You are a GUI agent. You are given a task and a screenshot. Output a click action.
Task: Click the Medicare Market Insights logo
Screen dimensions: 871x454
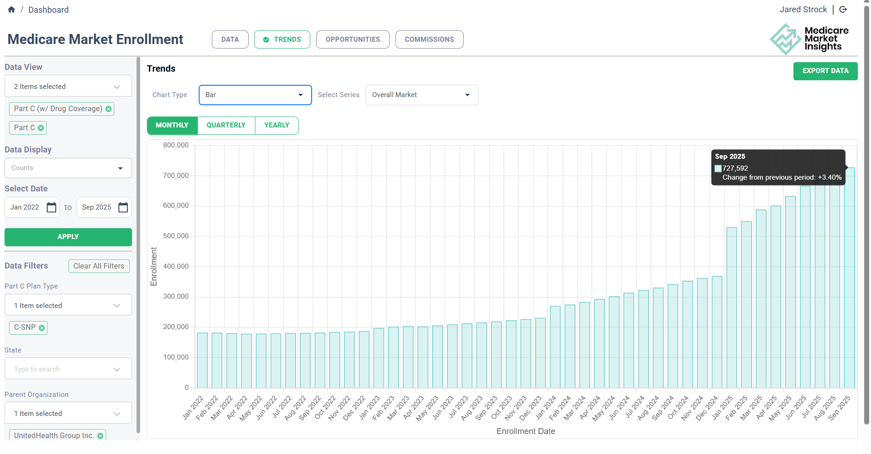click(809, 39)
